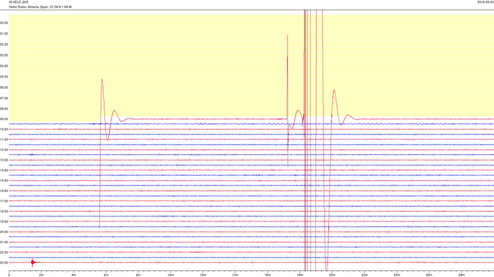Viewport: 494px width, 277px height.
Task: Click the 26m tick on the minute axis
Action: tap(429, 275)
